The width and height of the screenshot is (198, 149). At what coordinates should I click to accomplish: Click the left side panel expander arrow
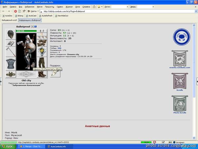click(1, 81)
